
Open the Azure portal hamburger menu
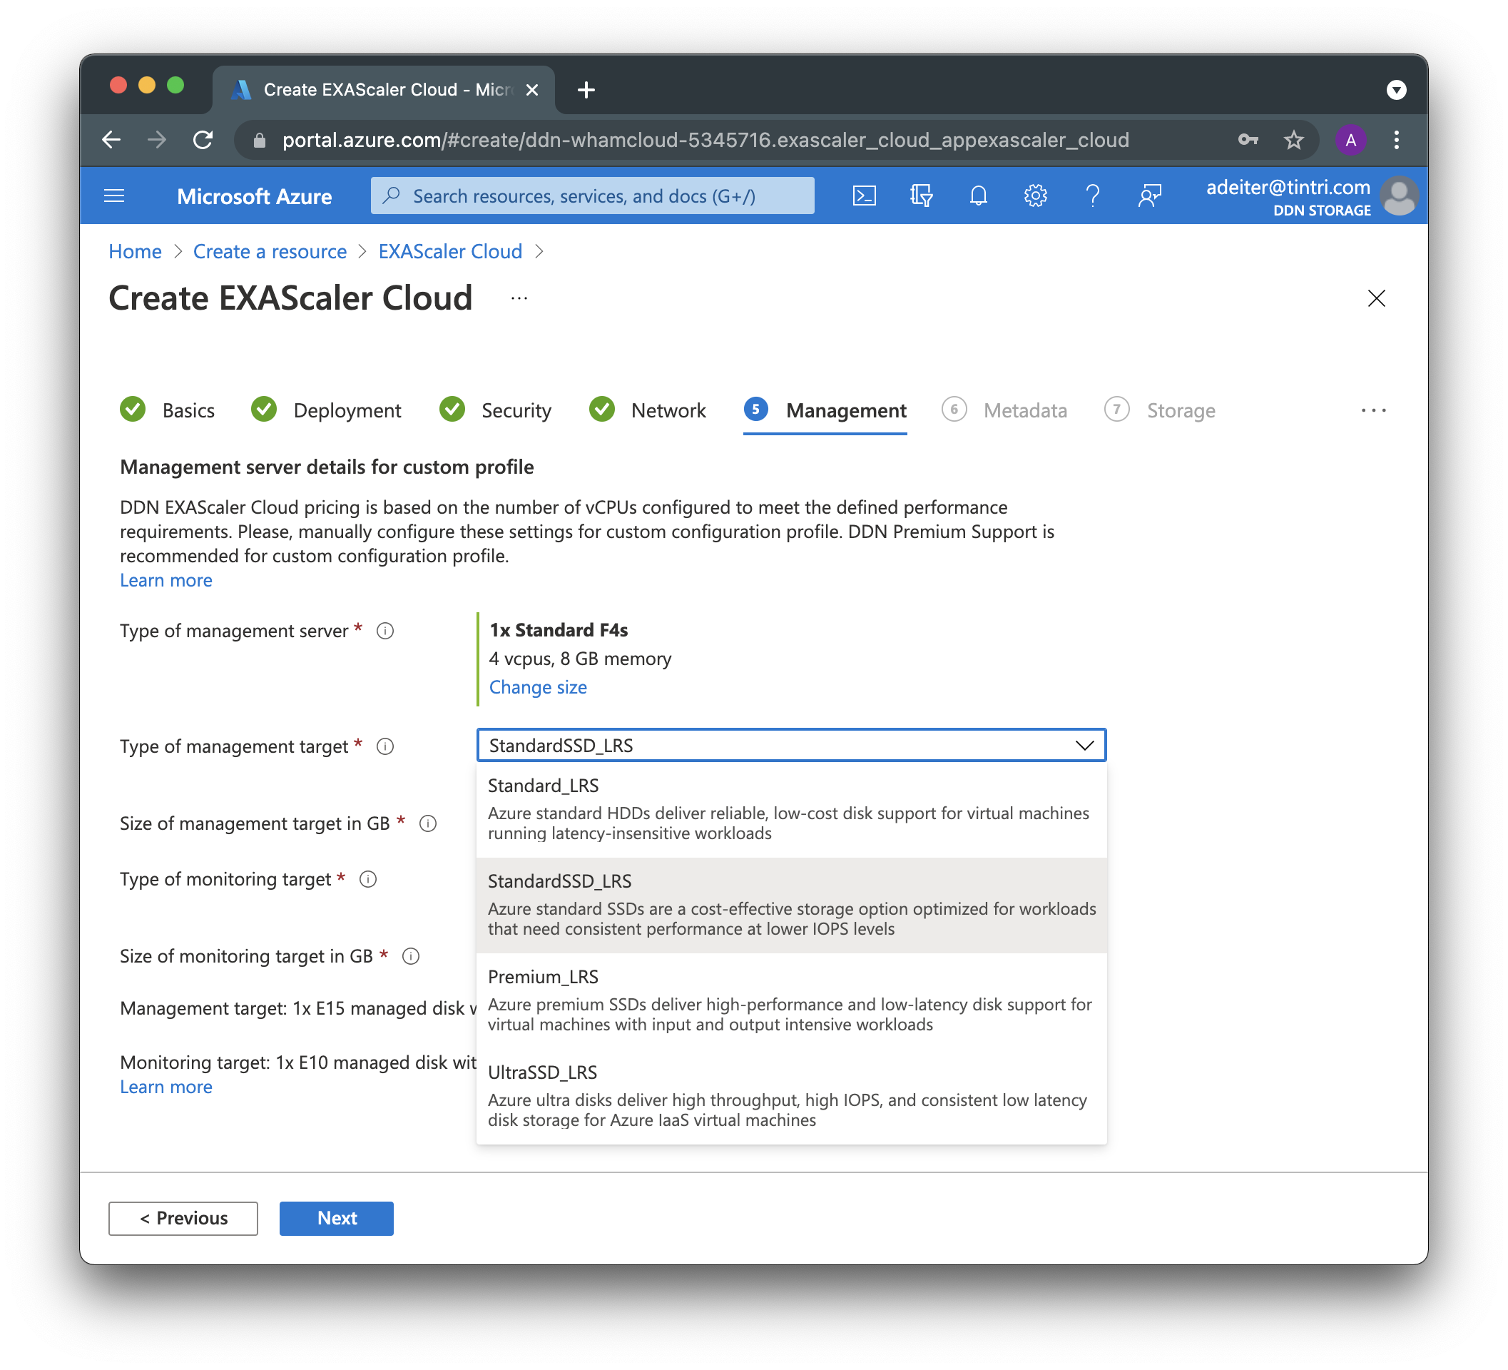coord(114,196)
